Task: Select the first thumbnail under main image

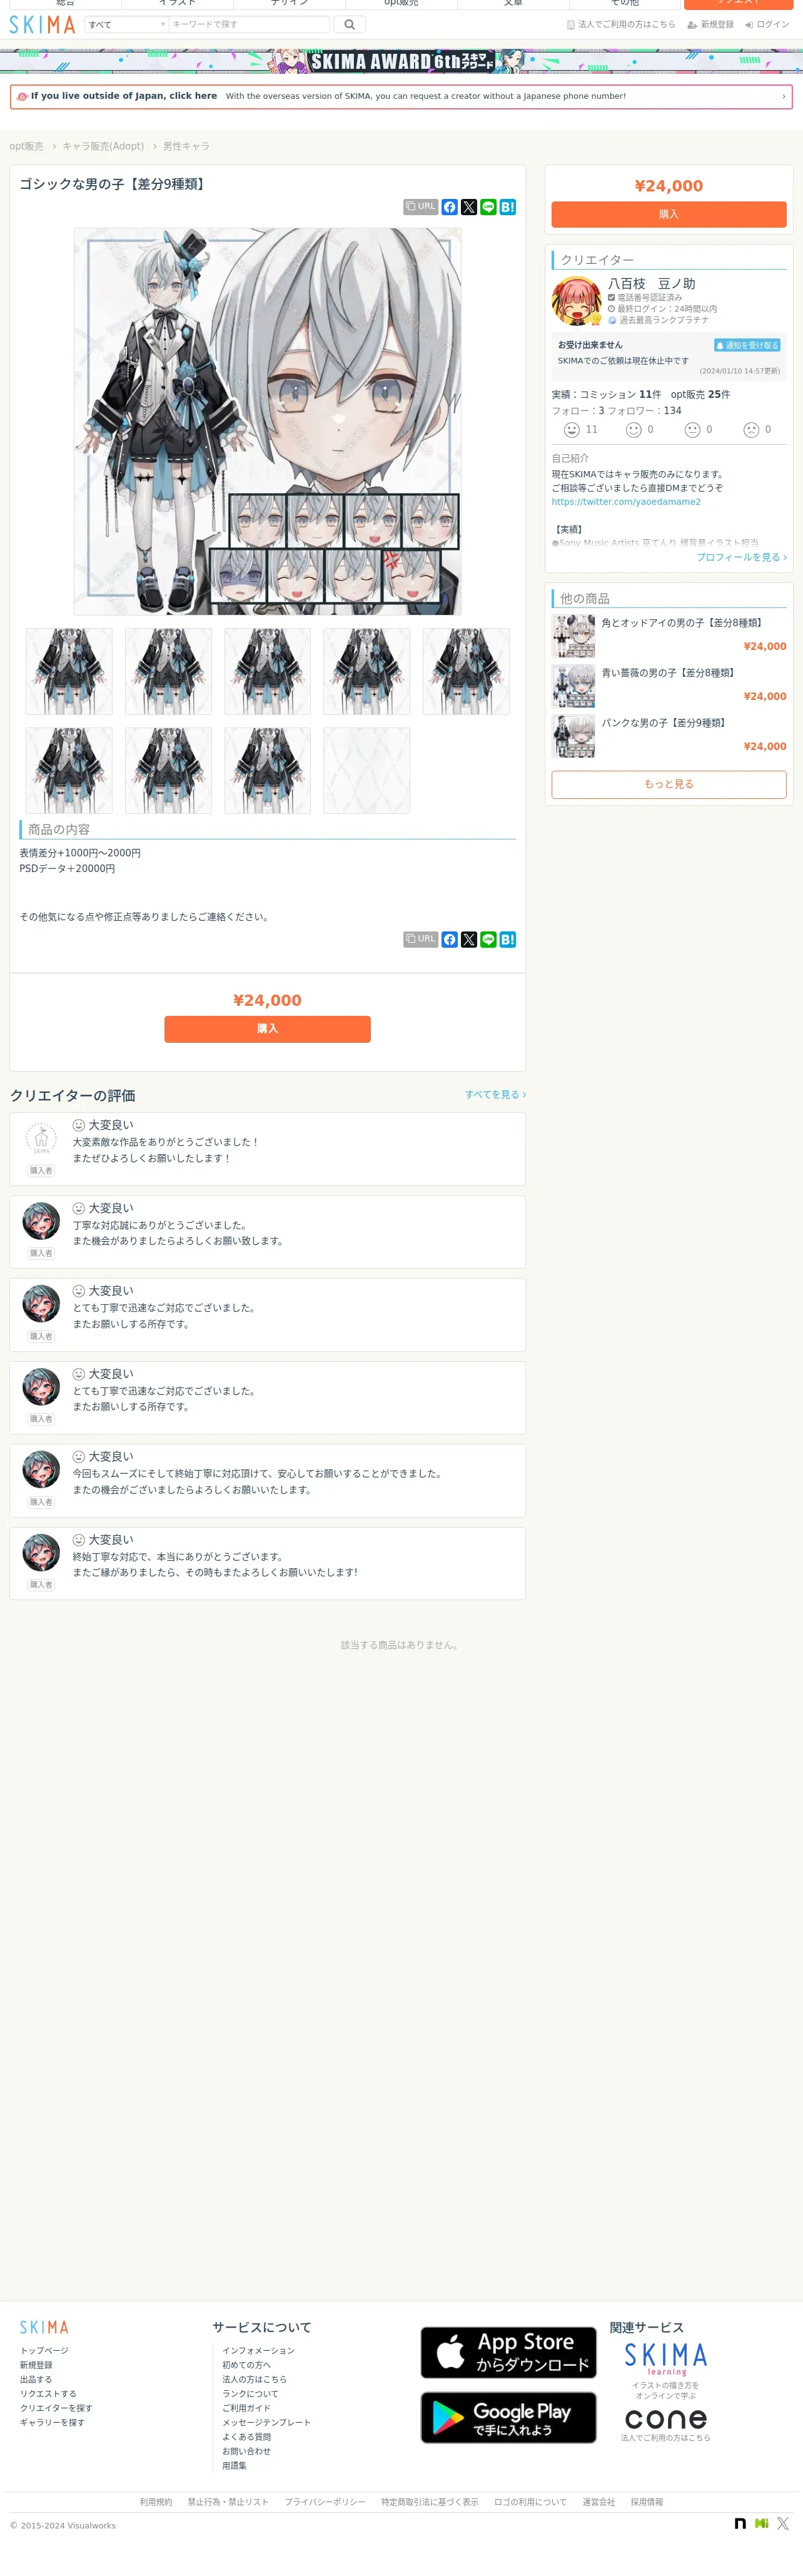Action: tap(69, 671)
